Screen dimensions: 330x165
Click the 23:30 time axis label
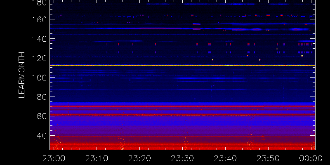(x=182, y=158)
